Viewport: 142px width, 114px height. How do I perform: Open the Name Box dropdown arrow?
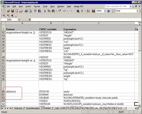(19, 20)
